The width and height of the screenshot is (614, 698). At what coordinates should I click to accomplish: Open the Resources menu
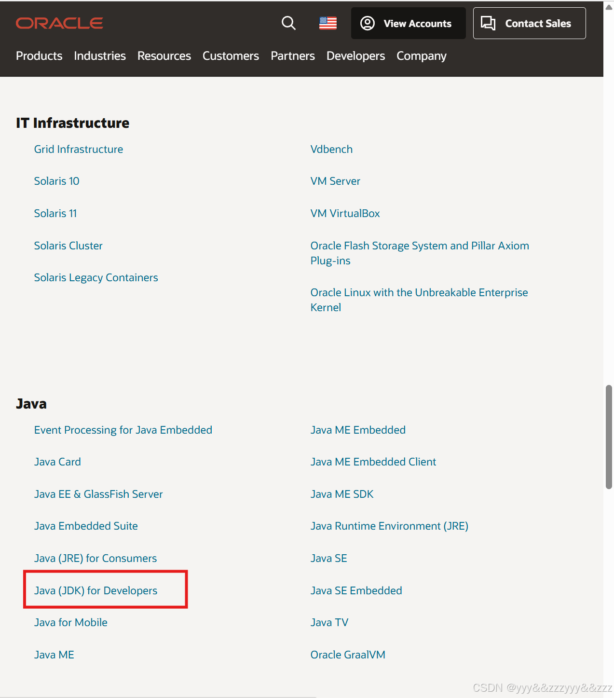click(x=164, y=56)
